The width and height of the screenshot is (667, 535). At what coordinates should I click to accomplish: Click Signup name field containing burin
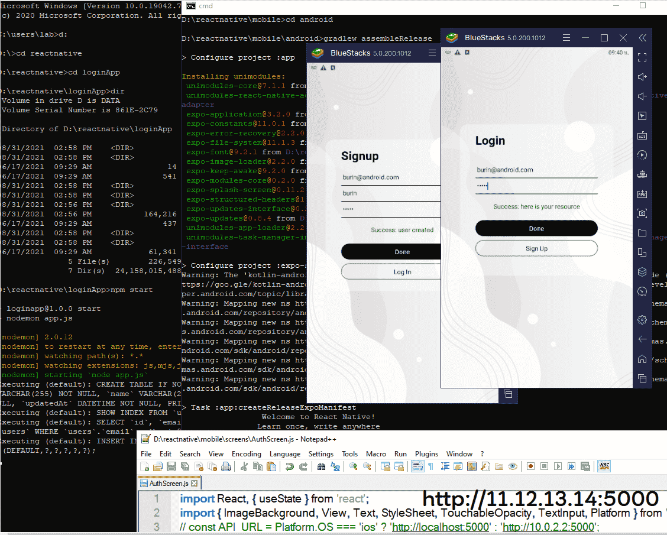391,193
